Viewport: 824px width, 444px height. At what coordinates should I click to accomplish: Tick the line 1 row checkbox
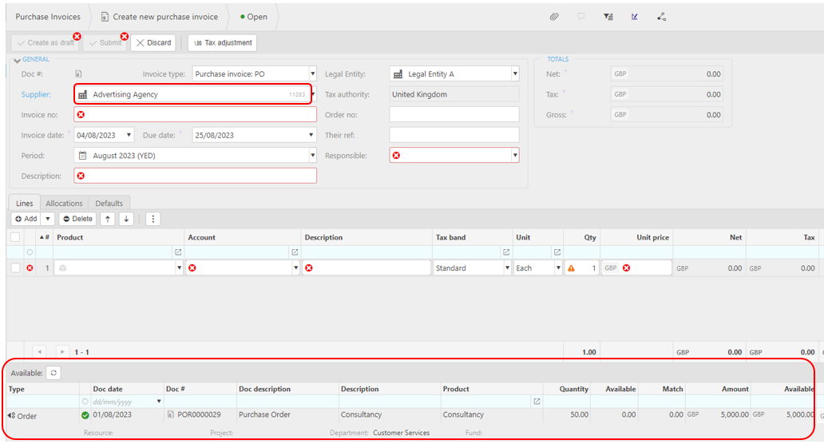[x=15, y=268]
